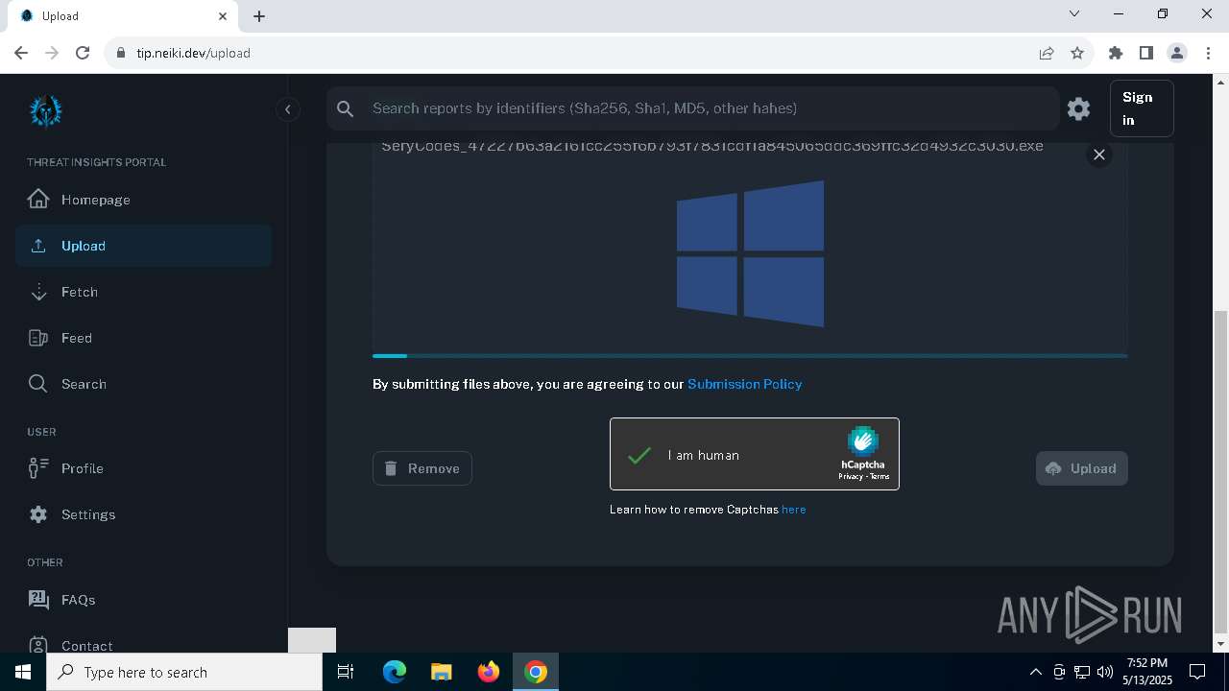Open the browser extensions menu
This screenshot has width=1229, height=691.
pyautogui.click(x=1116, y=53)
